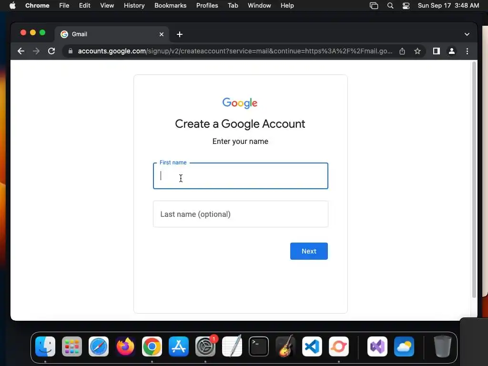Open the Chrome side panel icon
Screen dimensions: 488x366
[x=437, y=51]
